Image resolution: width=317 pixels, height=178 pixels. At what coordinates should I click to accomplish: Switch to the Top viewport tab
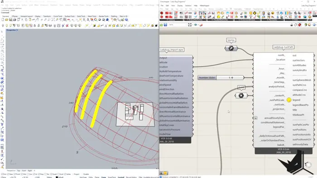(19, 170)
